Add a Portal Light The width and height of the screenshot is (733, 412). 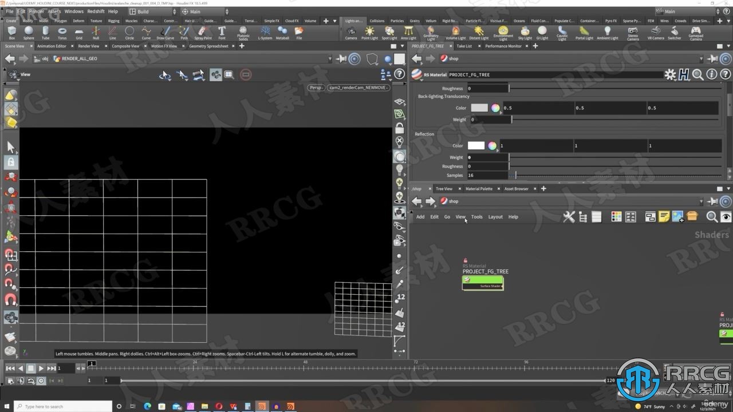click(584, 33)
